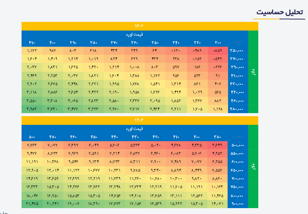The width and height of the screenshot is (308, 214).
Task: Click the ۳۶۰ urea price column header
Action: [x=134, y=43]
